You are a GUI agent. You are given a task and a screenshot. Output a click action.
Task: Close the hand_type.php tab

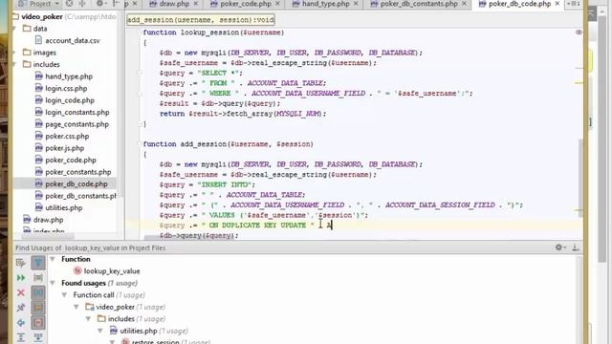[x=356, y=4]
